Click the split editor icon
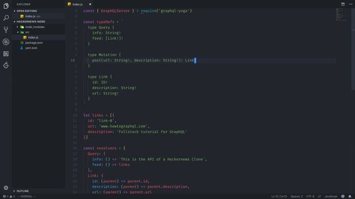Screen dimensions: 355x199 [x=343, y=4]
